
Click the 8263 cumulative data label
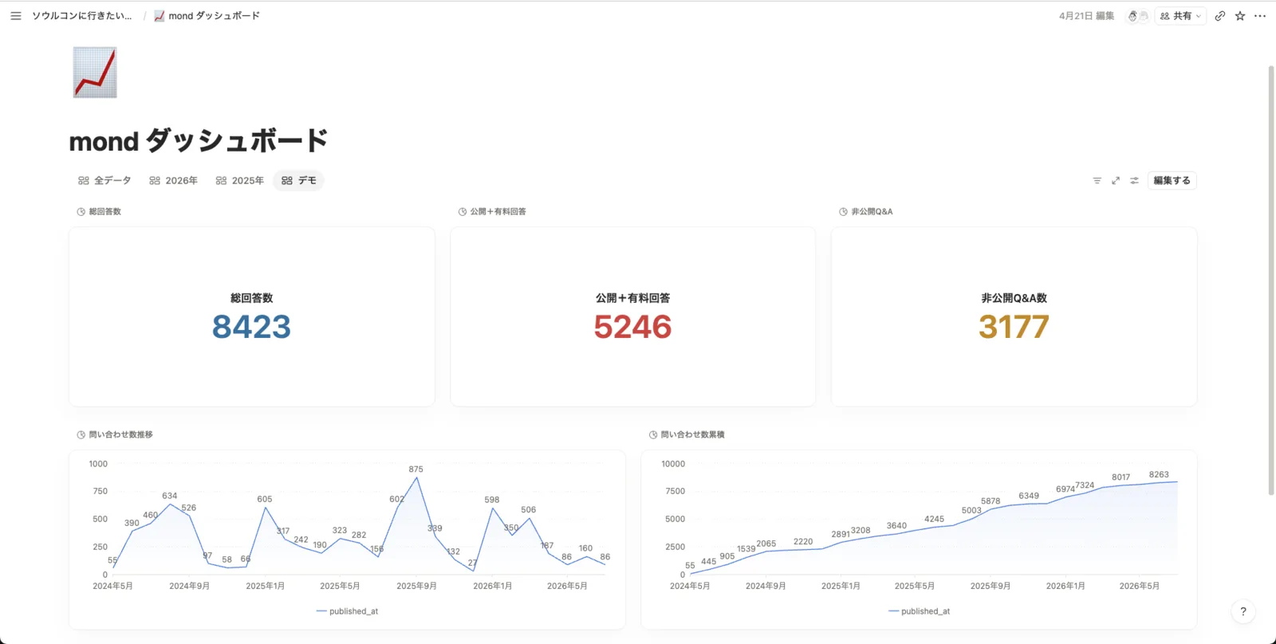click(x=1159, y=474)
